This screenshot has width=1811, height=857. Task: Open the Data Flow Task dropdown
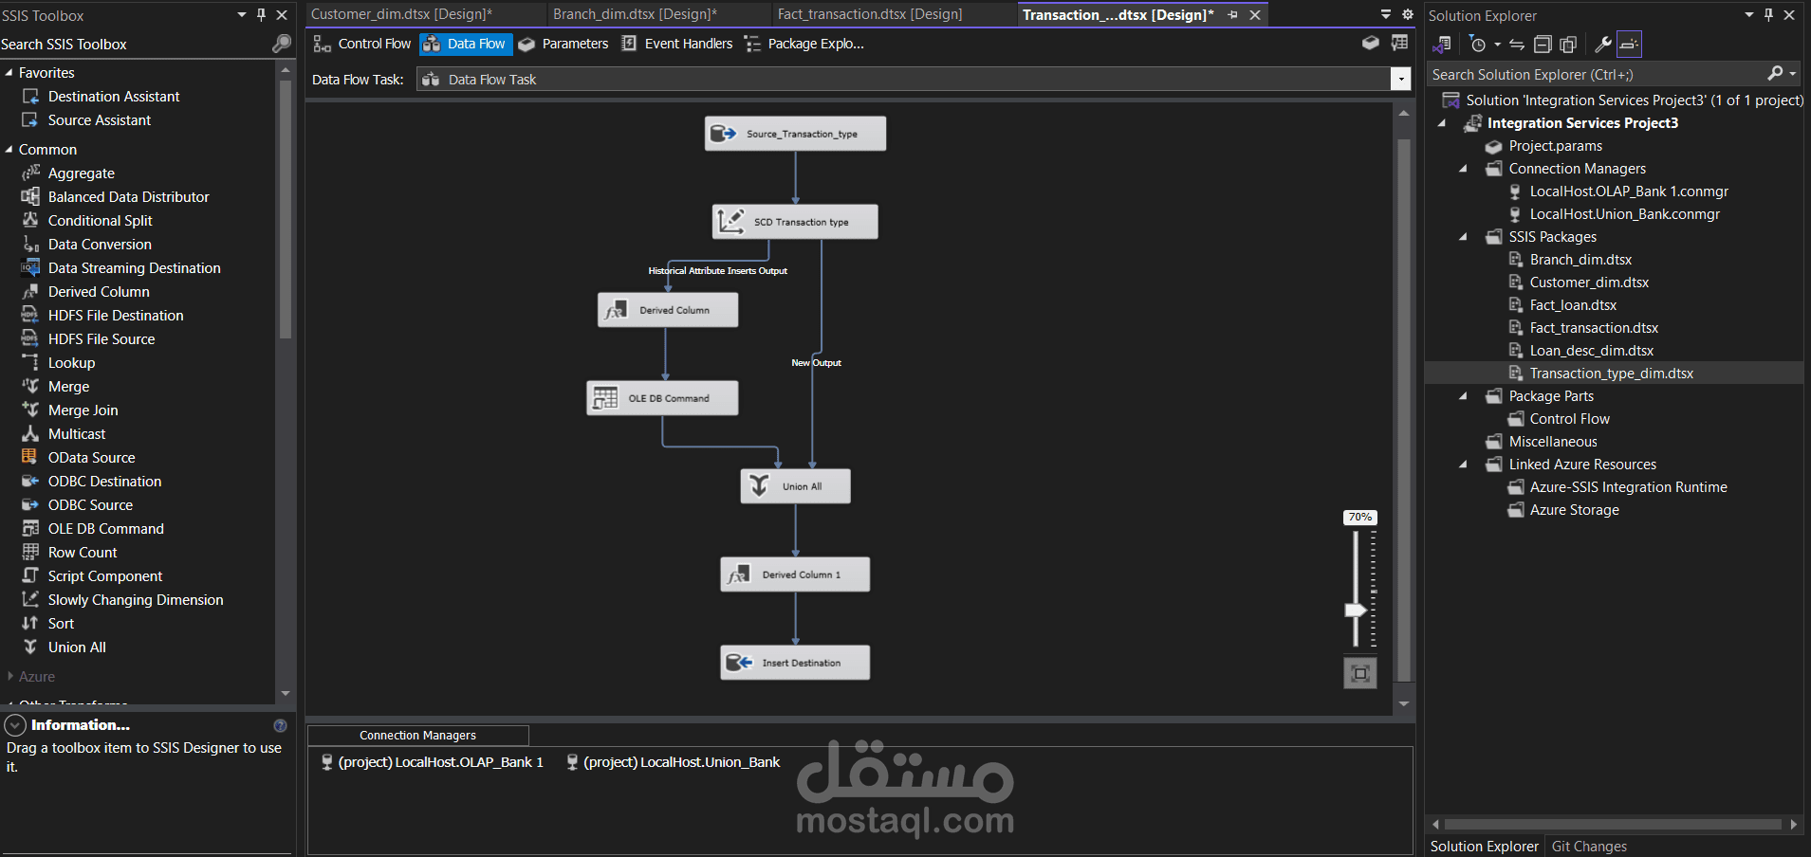point(1400,80)
